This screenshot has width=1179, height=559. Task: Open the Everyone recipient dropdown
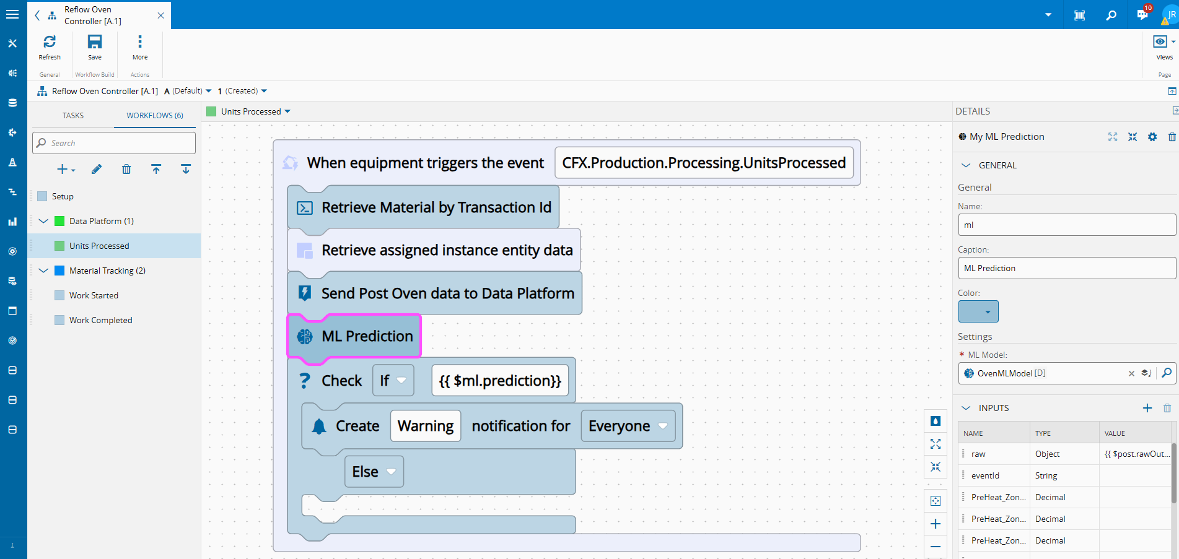tap(628, 426)
